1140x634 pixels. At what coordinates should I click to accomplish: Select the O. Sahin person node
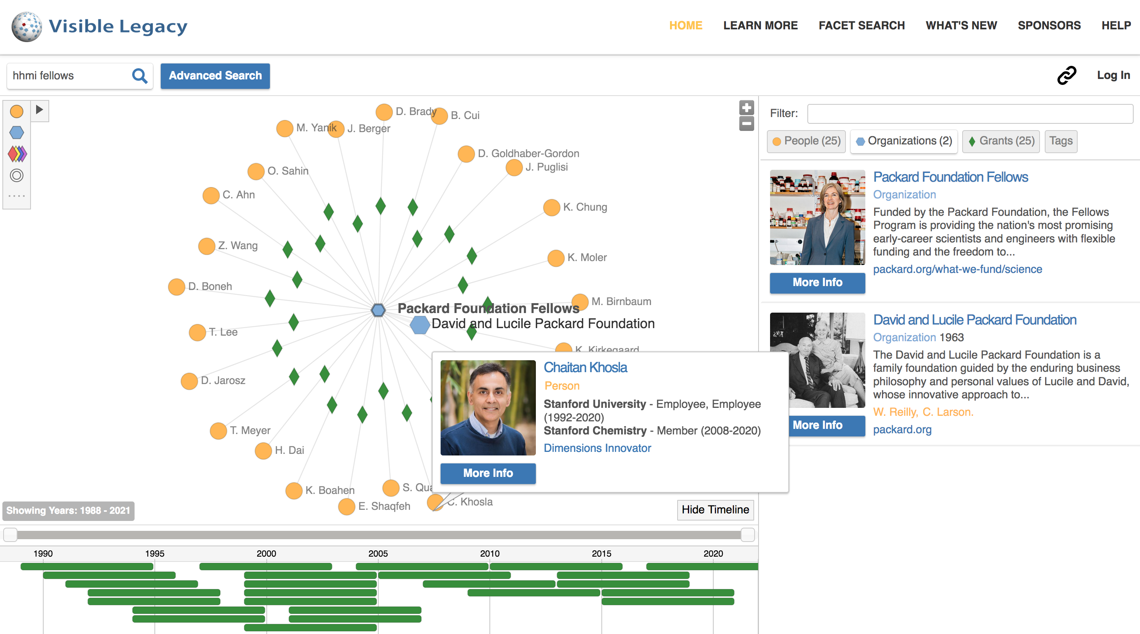point(256,171)
